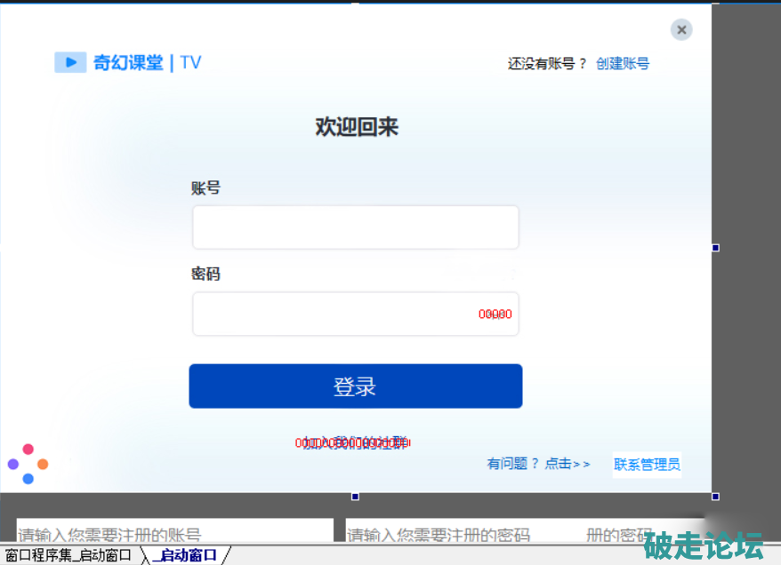Viewport: 781px width, 565px height.
Task: Select the 欢迎回来 heading label
Action: pos(356,127)
